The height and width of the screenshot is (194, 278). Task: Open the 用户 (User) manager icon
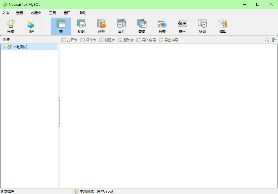31,26
